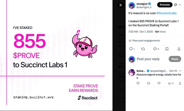Open the three-dot more options menu

tap(181, 5)
